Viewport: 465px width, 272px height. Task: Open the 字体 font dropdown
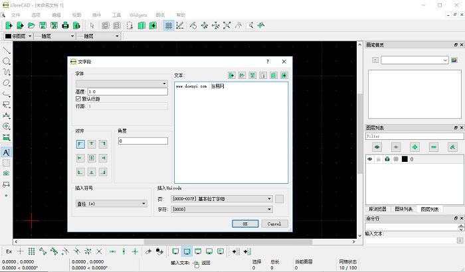tap(122, 84)
